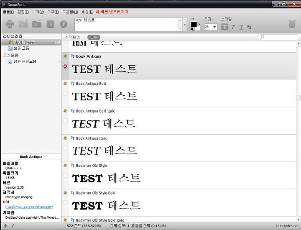Select 설치된 글꼴 in the library
301x230 pixels.
click(31, 42)
